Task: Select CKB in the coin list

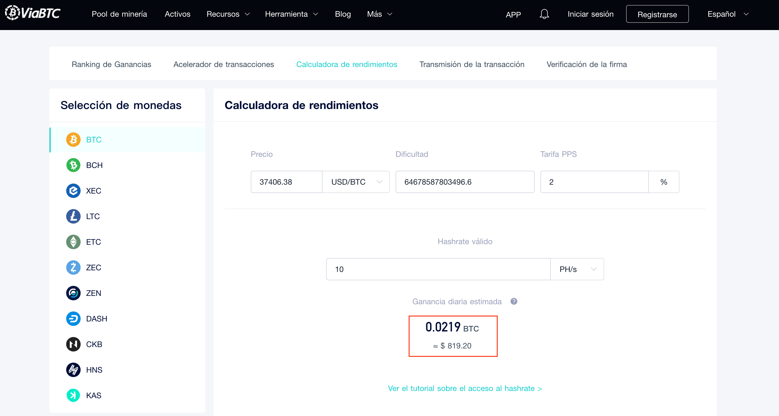Action: 127,344
